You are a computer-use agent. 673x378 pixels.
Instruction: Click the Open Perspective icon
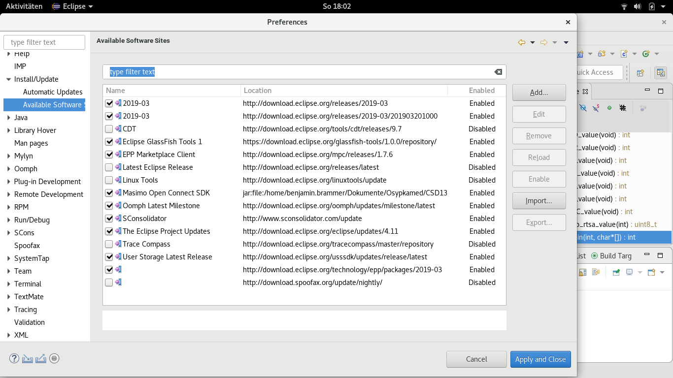click(x=640, y=73)
